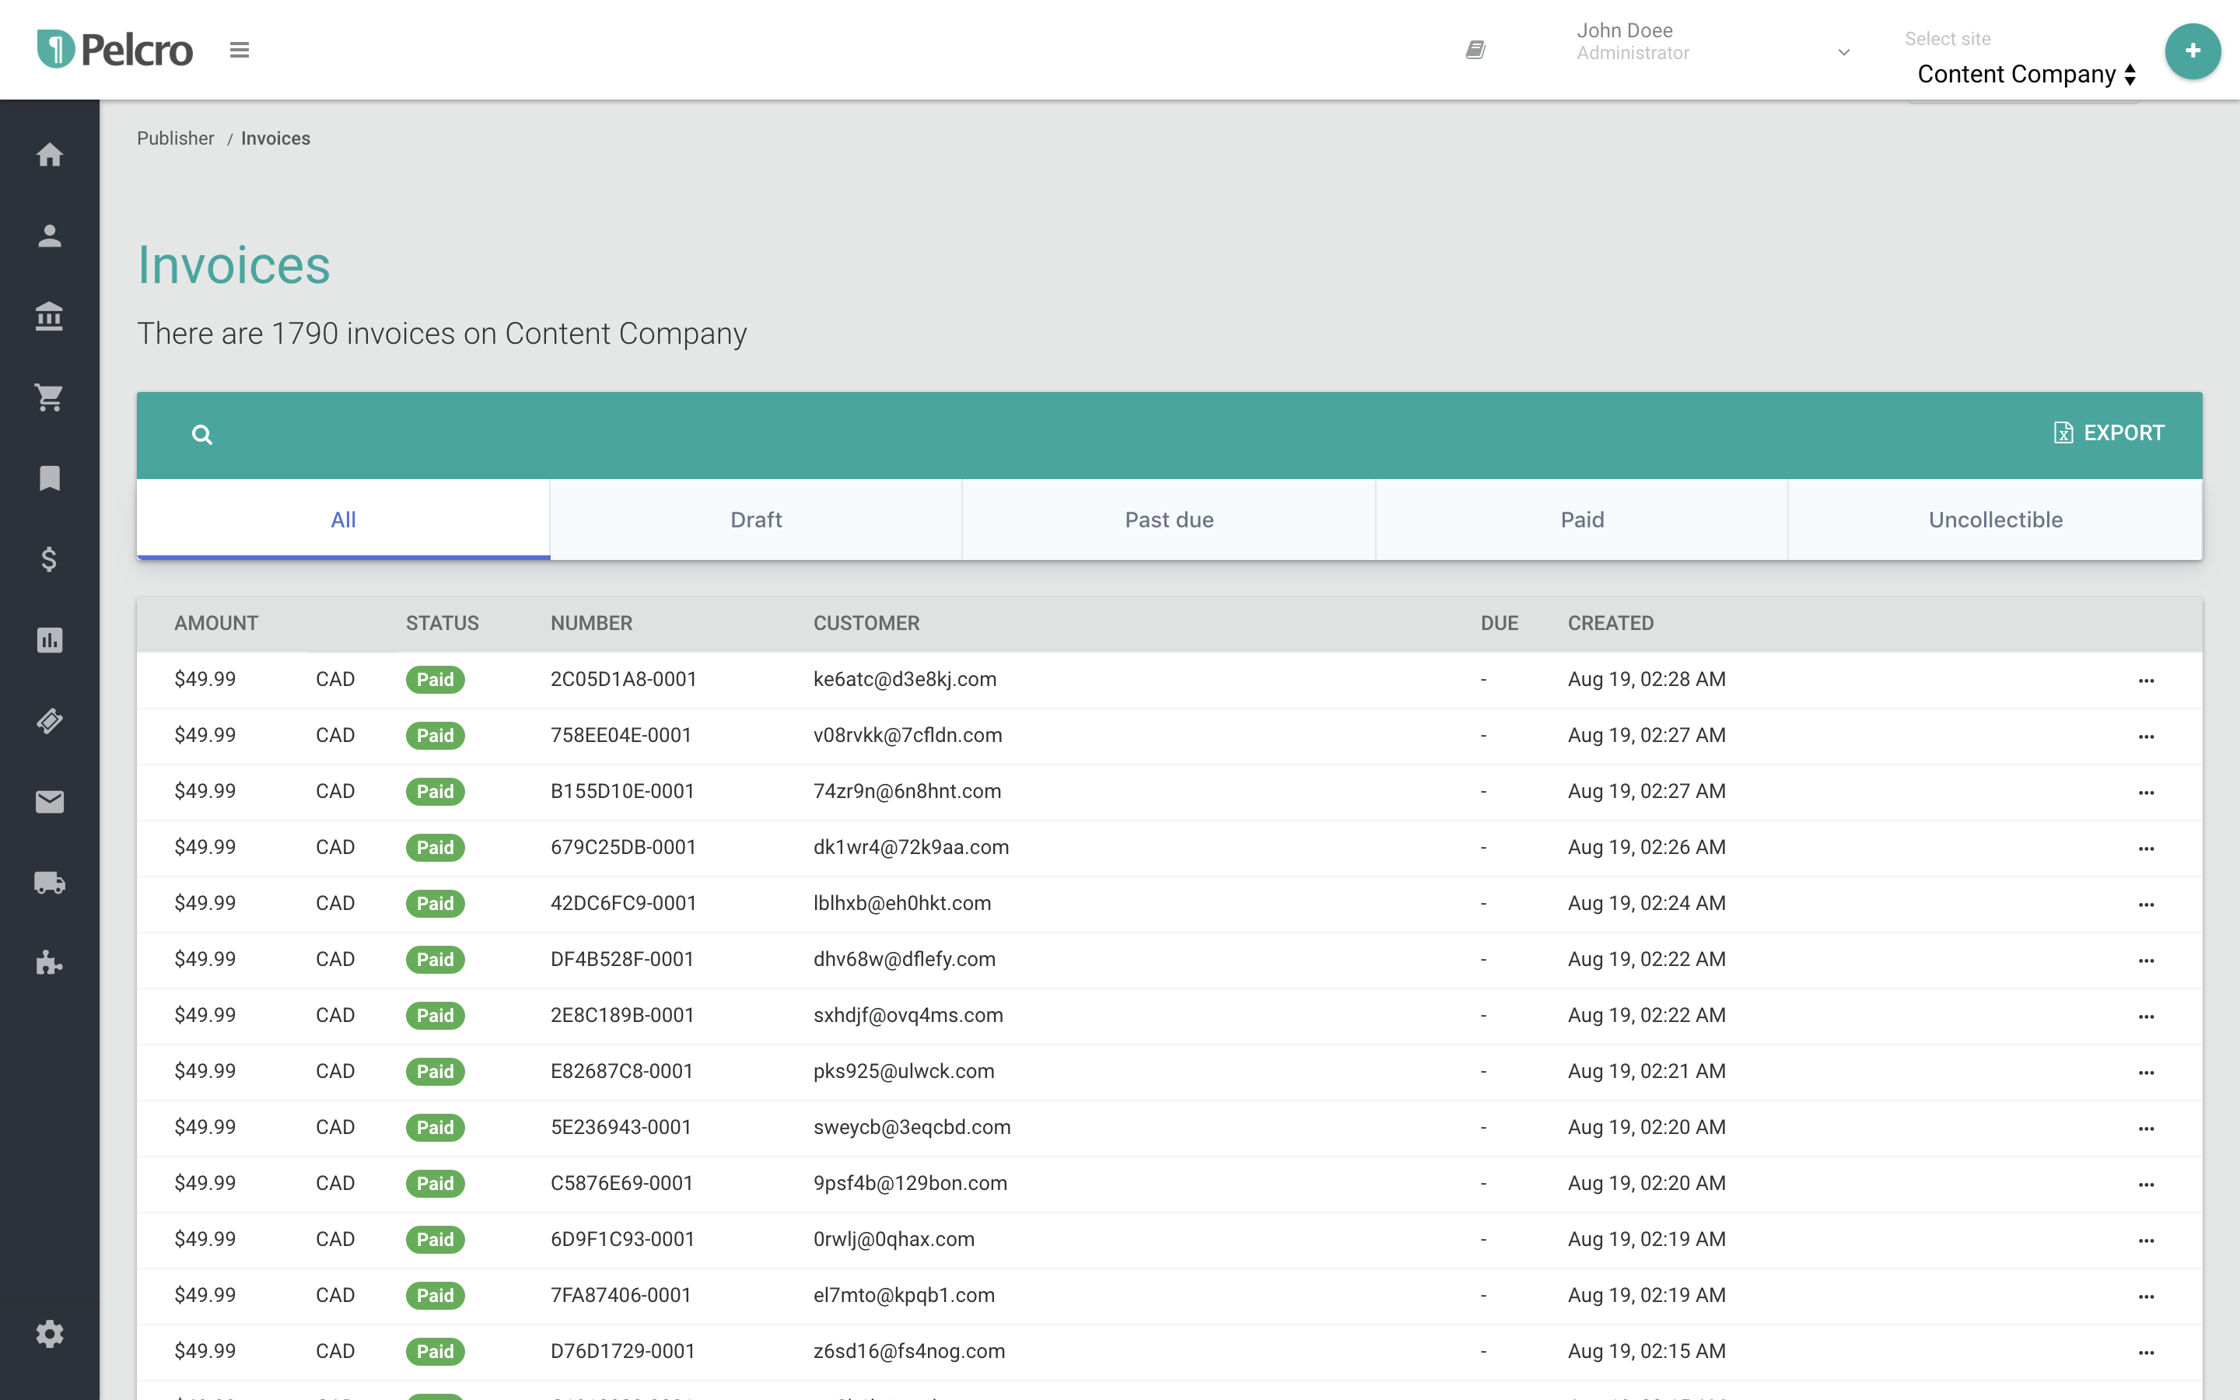Open the Customers person sidebar icon

pyautogui.click(x=50, y=236)
